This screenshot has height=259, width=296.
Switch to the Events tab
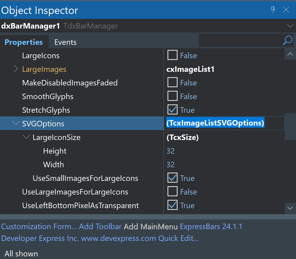pyautogui.click(x=65, y=42)
